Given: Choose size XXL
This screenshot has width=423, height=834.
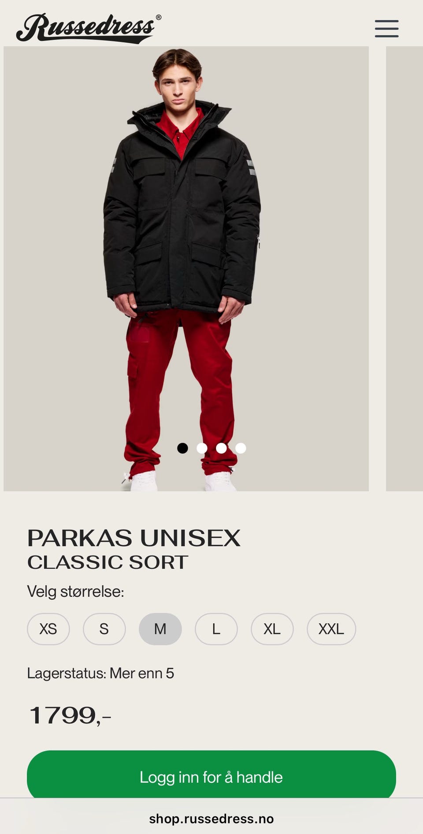Looking at the screenshot, I should [331, 629].
